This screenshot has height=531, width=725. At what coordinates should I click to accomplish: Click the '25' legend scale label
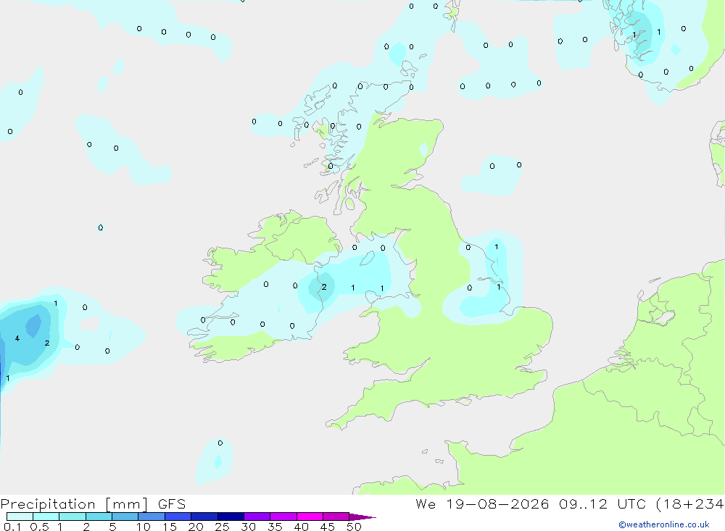[222, 527]
